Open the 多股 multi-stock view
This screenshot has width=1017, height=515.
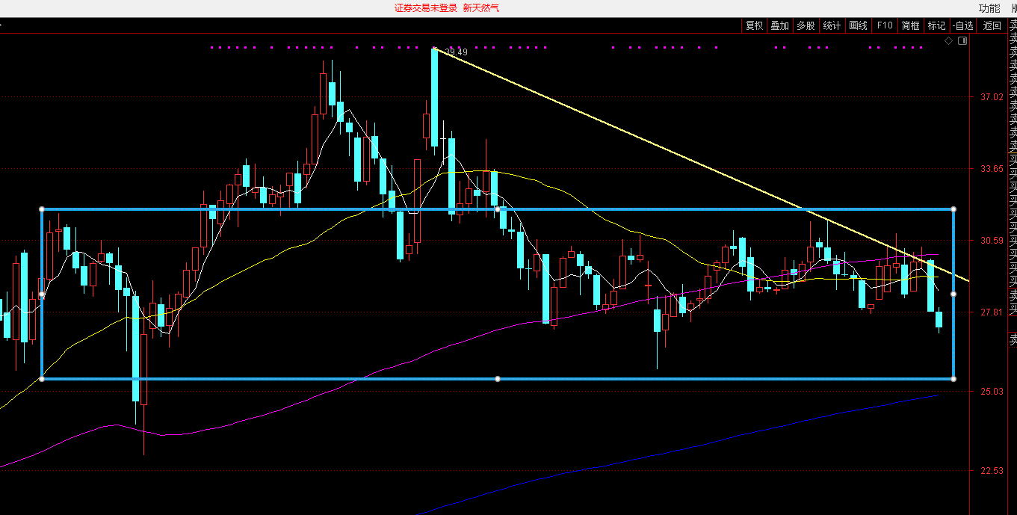[x=806, y=25]
